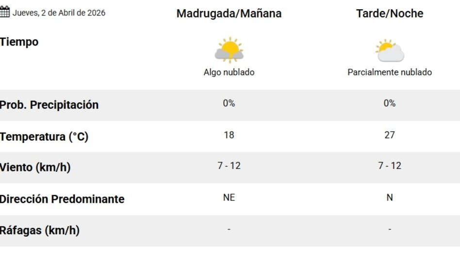Click the afternoon temperature value 27
Screen dimensions: 460x258
tap(390, 135)
